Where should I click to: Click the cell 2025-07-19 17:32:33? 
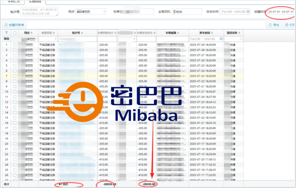[203, 165]
